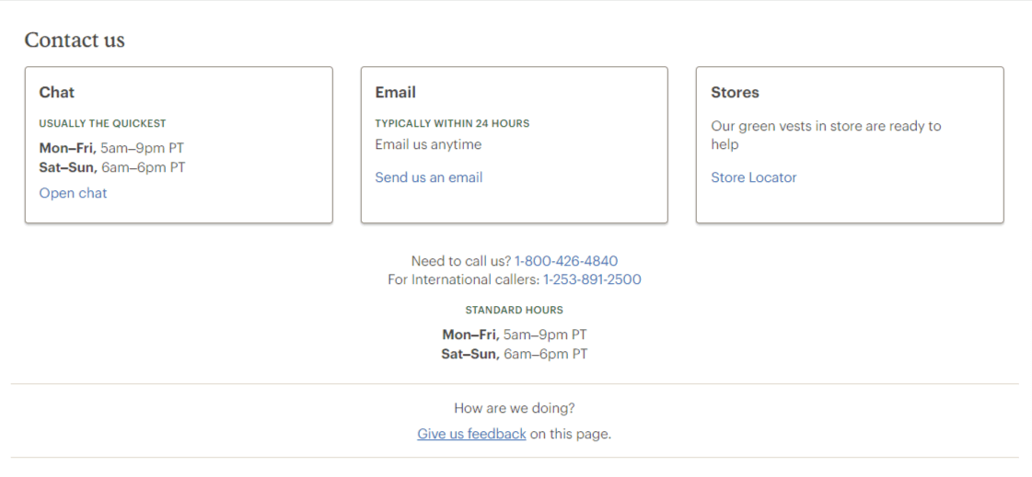
Task: Click the Email us anytime text
Action: point(428,144)
